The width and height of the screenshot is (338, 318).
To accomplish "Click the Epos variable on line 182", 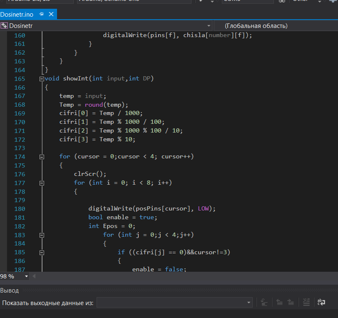I will click(x=110, y=226).
